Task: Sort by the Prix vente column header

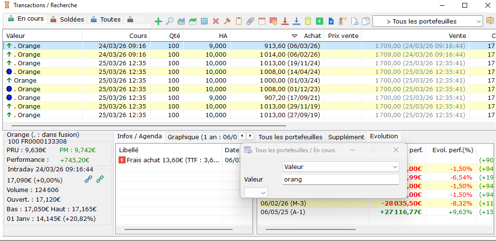Action: (x=343, y=36)
